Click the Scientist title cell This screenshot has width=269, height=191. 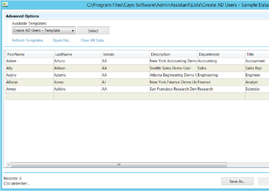pyautogui.click(x=257, y=89)
